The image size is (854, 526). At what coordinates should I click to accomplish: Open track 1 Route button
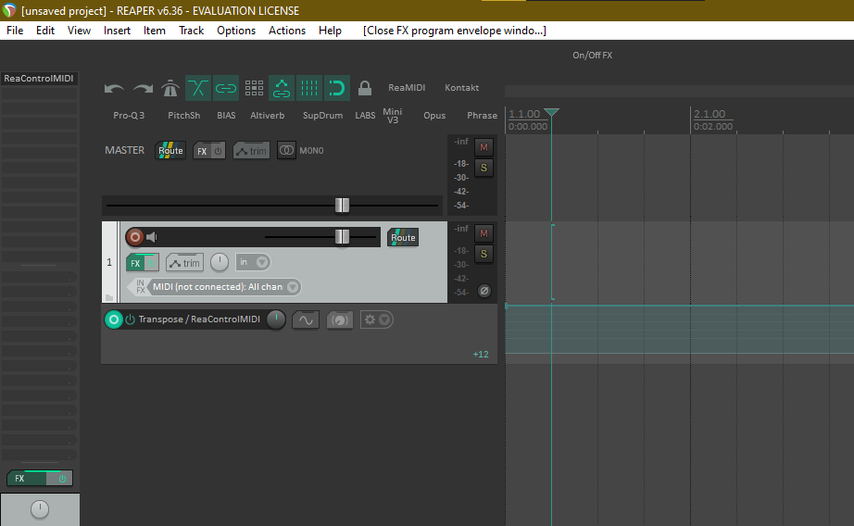tap(403, 237)
